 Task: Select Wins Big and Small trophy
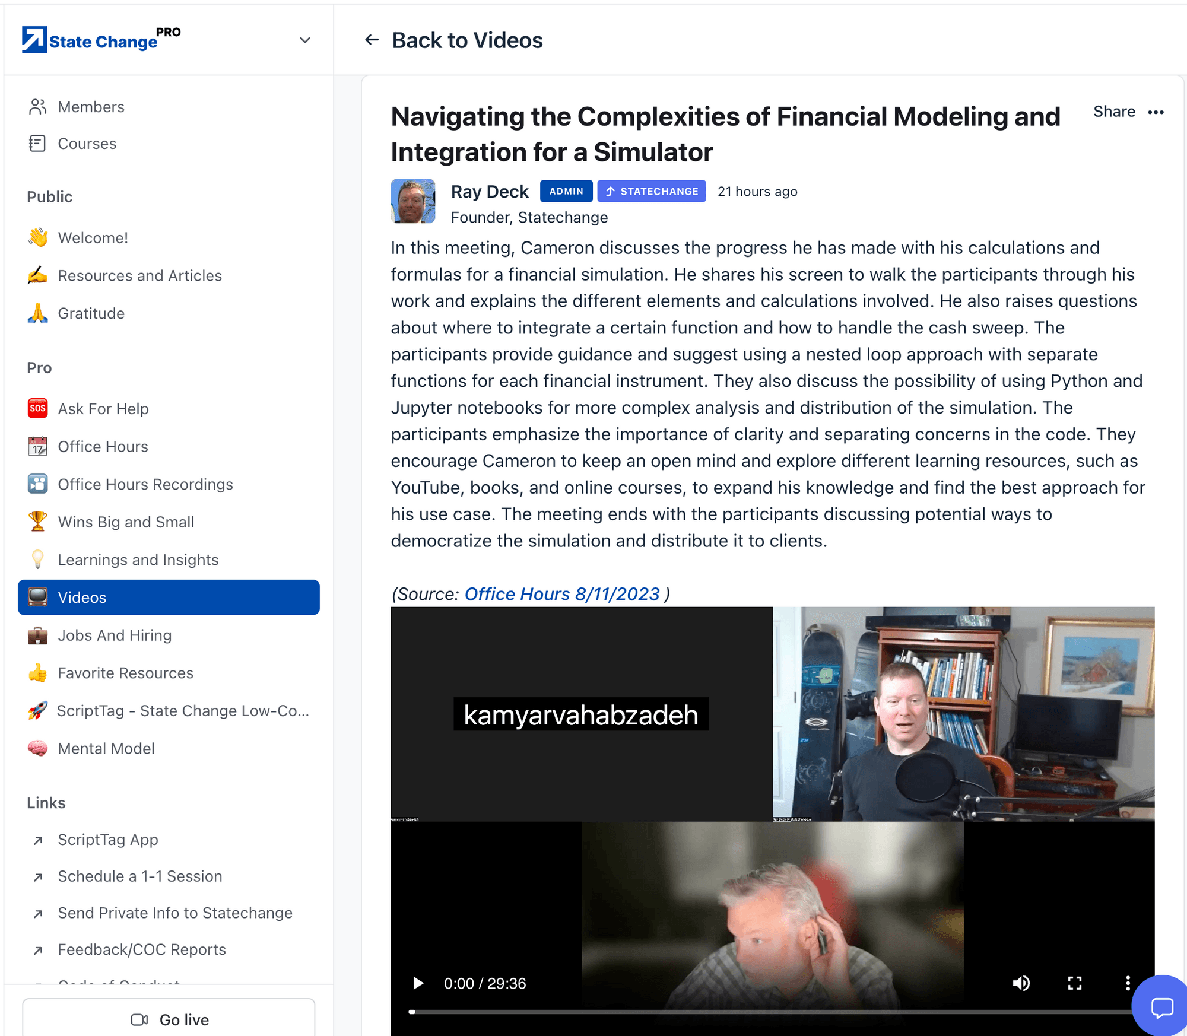[x=125, y=522]
